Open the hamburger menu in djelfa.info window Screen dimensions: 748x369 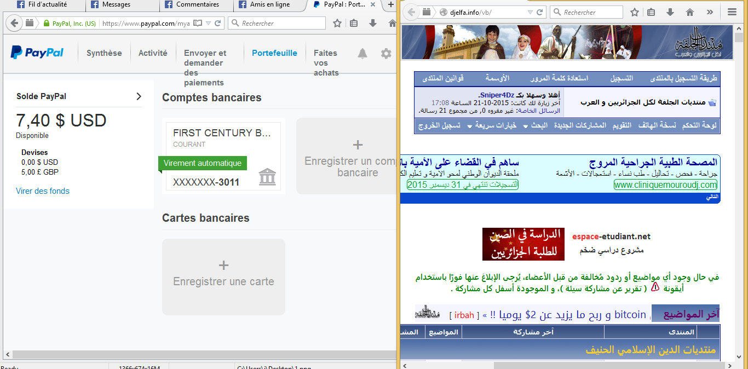pos(732,12)
